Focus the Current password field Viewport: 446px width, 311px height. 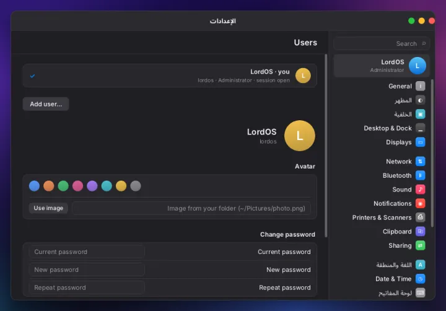coord(87,252)
